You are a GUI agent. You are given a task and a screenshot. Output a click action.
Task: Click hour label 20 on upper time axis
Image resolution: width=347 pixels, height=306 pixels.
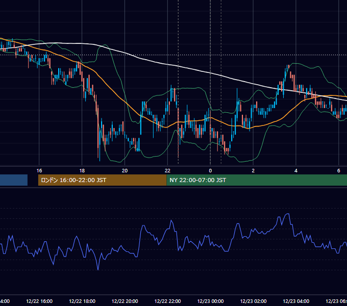pyautogui.click(x=125, y=171)
